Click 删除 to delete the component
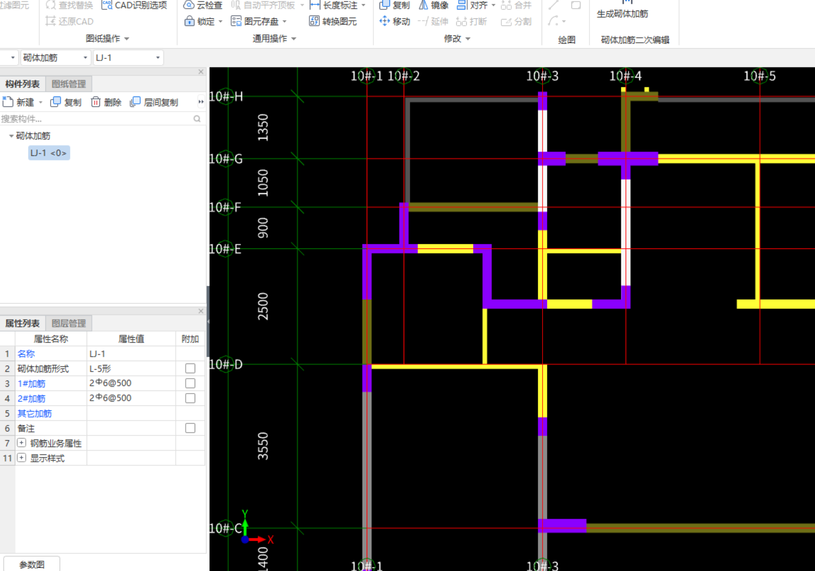 106,102
